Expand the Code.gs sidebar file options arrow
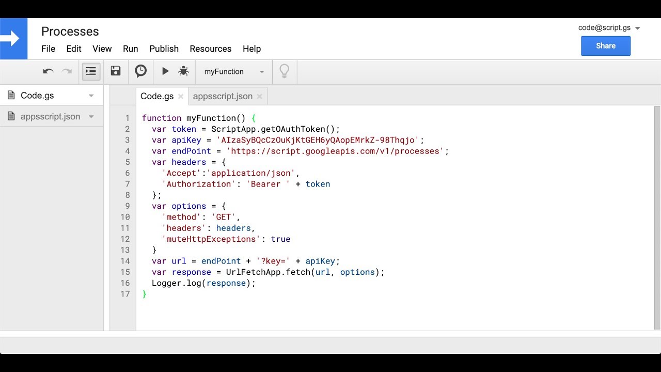This screenshot has height=372, width=661. (91, 96)
